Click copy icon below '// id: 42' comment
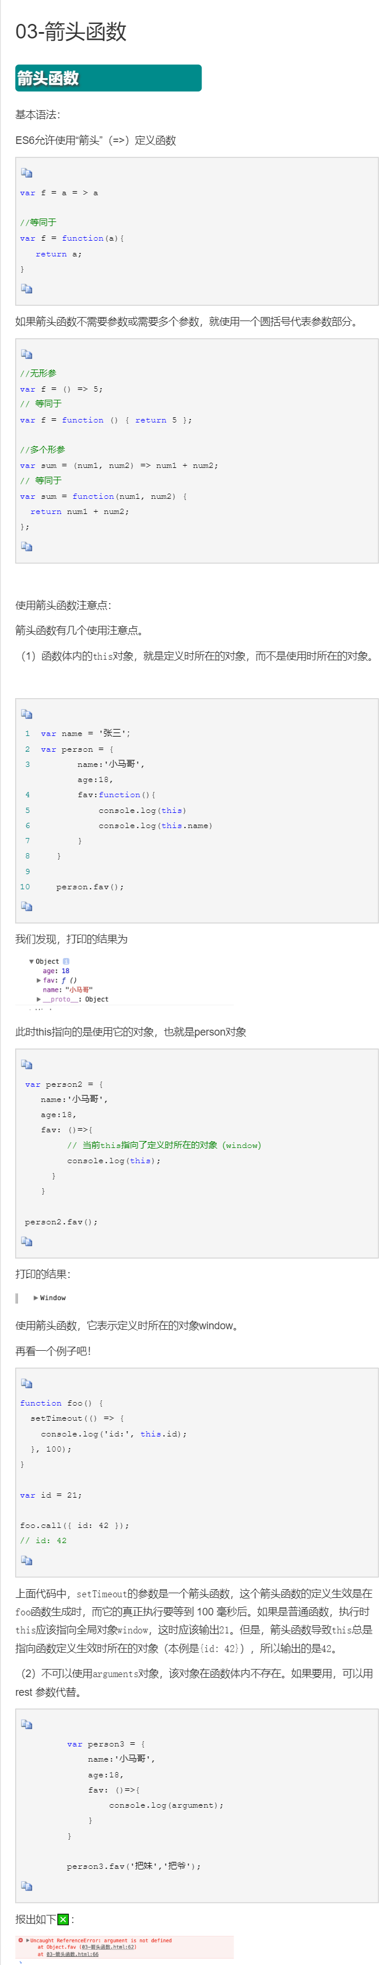The image size is (391, 1965). click(27, 1560)
